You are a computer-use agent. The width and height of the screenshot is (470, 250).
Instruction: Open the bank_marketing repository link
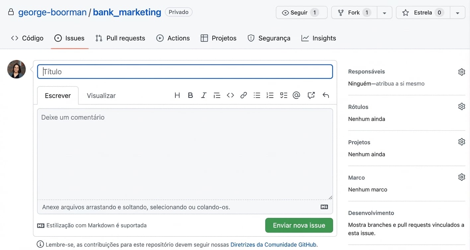[127, 12]
